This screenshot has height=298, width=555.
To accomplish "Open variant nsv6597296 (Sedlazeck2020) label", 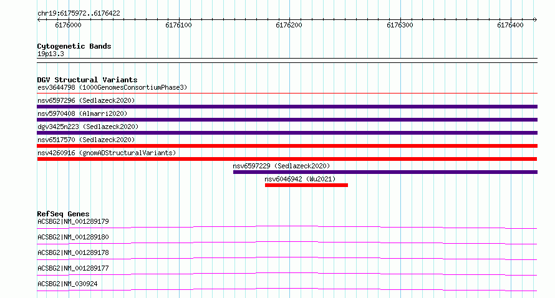I will [x=86, y=100].
